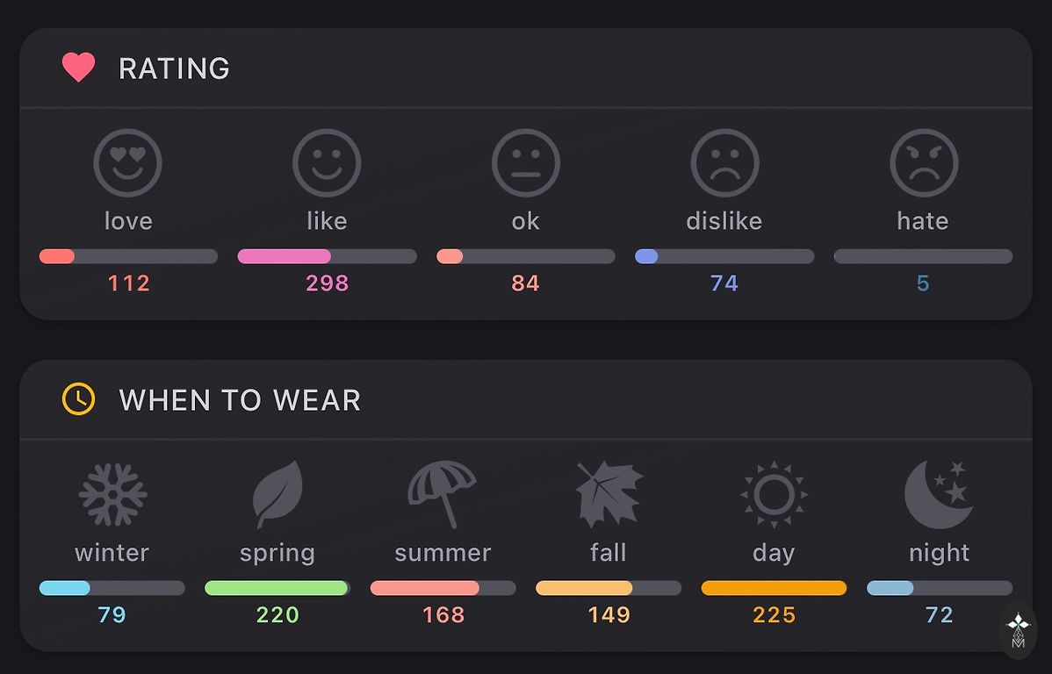Choose the ok neutral face icon

tap(525, 163)
